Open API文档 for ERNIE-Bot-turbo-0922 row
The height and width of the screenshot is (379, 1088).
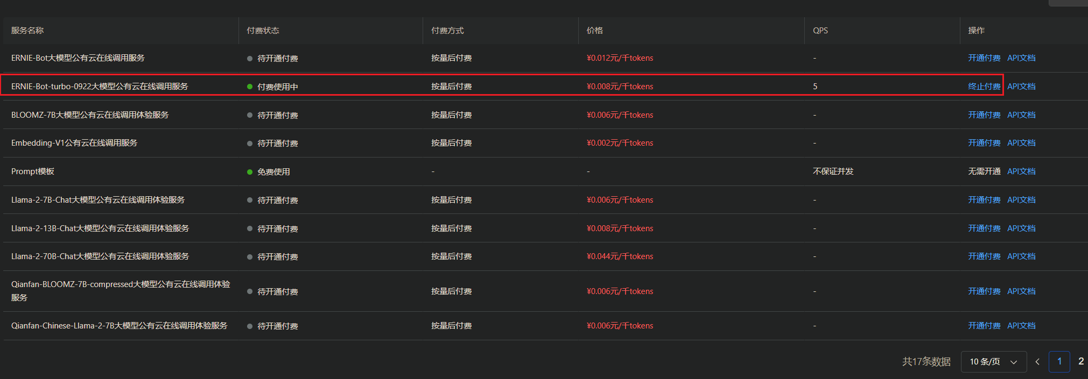[x=1021, y=87]
